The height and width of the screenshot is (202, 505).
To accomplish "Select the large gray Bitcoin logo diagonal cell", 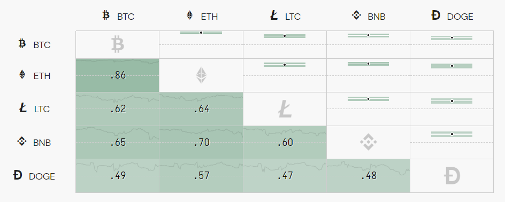I will (118, 45).
